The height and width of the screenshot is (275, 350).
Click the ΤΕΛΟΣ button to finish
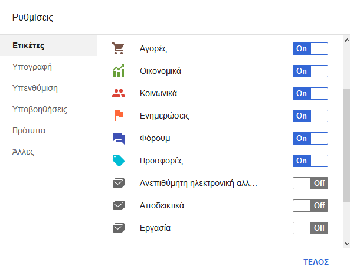pyautogui.click(x=316, y=262)
